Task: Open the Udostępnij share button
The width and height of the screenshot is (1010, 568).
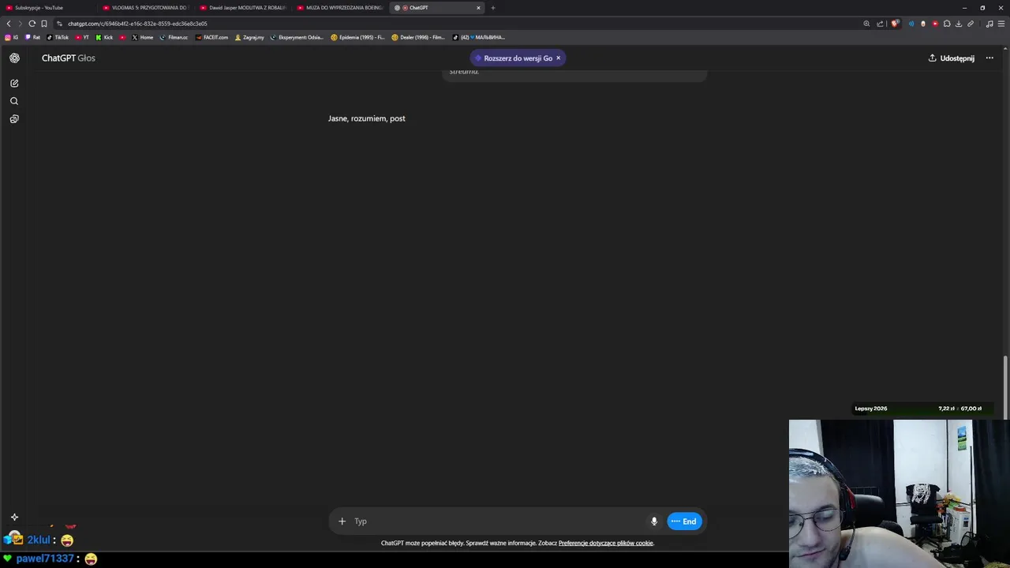Action: click(951, 58)
